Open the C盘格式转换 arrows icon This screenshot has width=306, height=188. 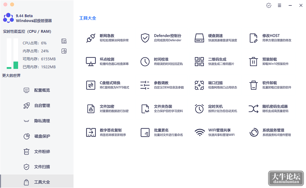click(x=91, y=85)
